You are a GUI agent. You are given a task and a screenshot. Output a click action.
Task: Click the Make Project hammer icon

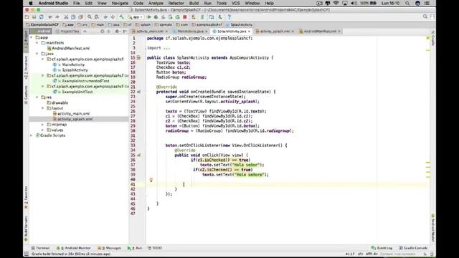click(x=121, y=17)
